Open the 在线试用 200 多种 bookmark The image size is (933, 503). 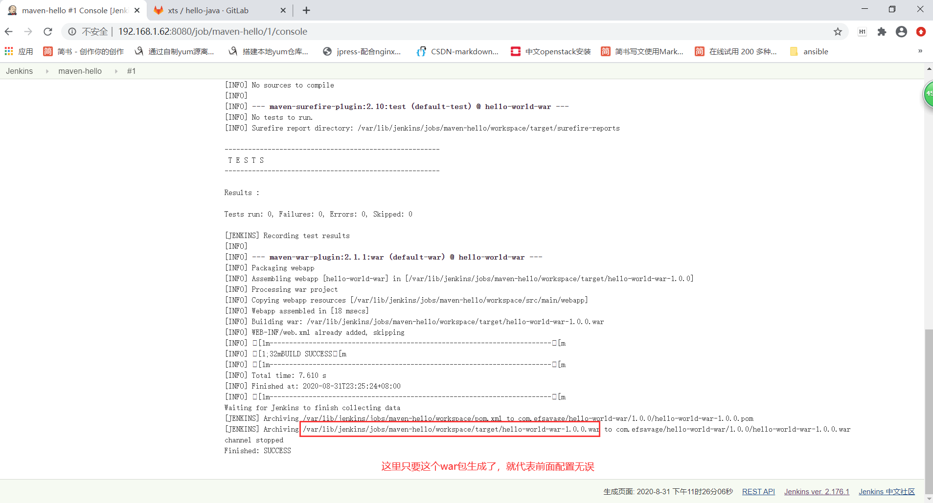click(736, 51)
